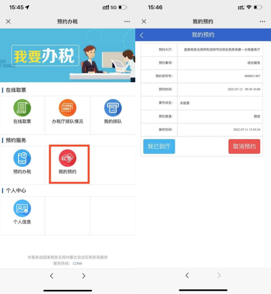Tap the 我已到厅 button
This screenshot has height=294, width=271.
coord(159,147)
